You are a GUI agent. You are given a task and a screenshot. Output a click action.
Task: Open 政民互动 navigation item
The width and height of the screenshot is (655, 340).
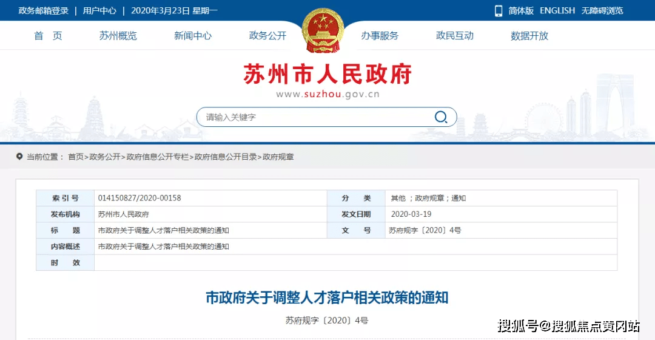[x=454, y=36]
